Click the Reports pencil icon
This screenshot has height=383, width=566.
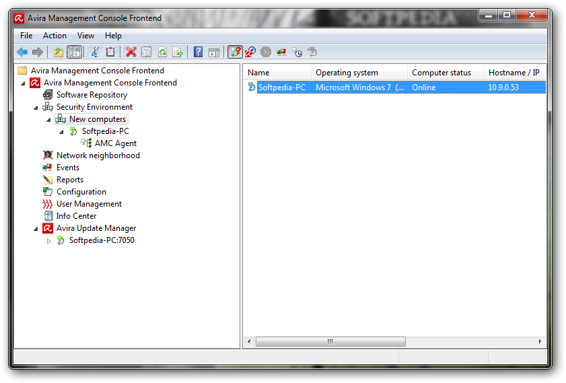pyautogui.click(x=48, y=180)
